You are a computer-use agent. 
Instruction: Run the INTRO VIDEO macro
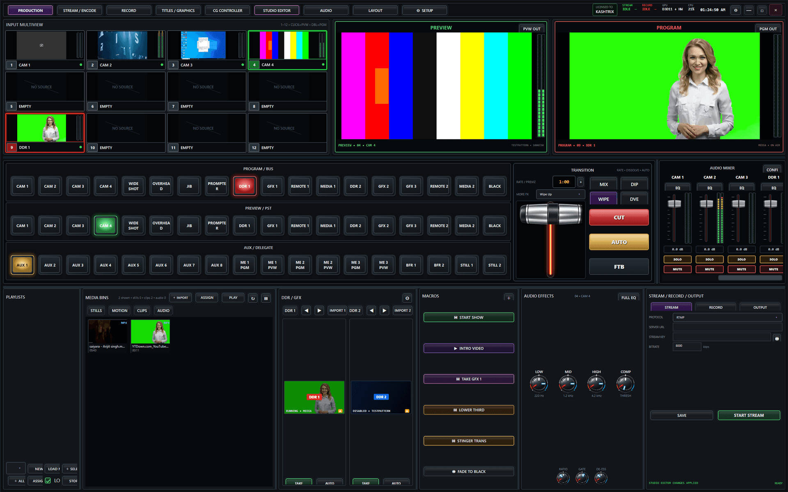(x=469, y=348)
